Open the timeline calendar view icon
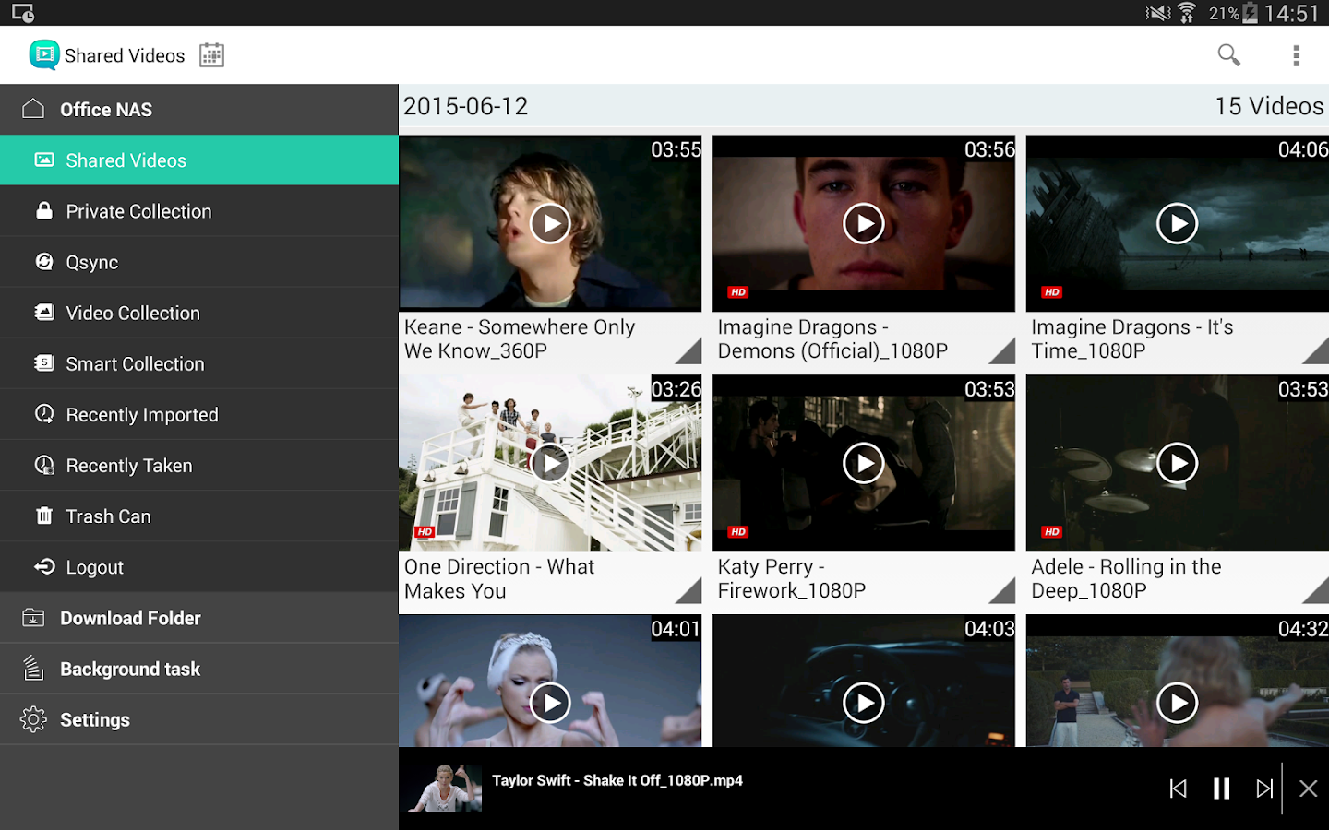Viewport: 1329px width, 830px height. pos(210,55)
